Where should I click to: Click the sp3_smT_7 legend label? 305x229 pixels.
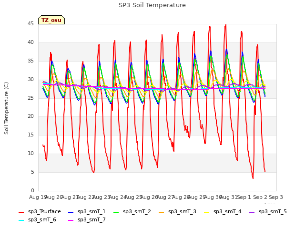[x=91, y=219]
